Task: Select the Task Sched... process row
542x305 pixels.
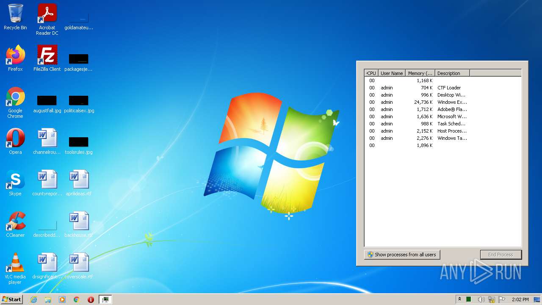Action: tap(442, 124)
